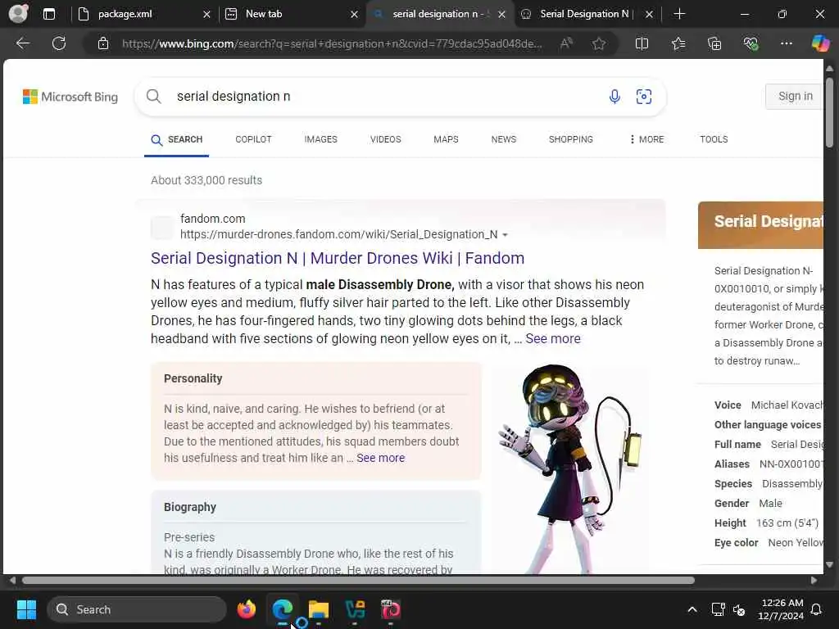Click the magnifier icon in Bing search box

tap(153, 97)
